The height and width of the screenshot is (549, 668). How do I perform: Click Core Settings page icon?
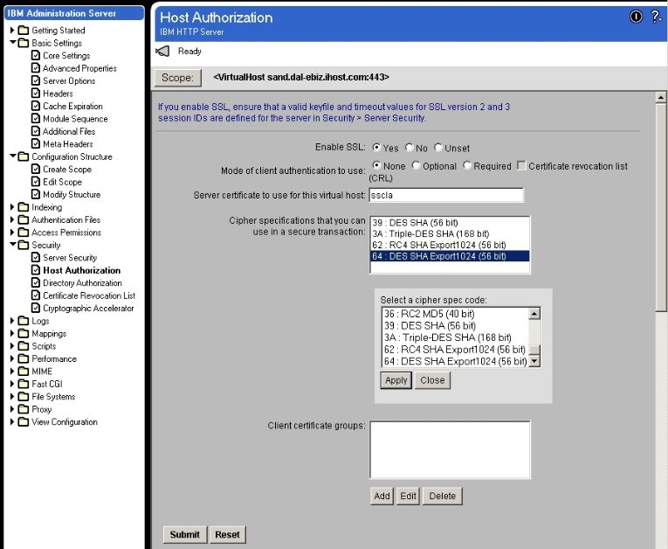[36, 55]
